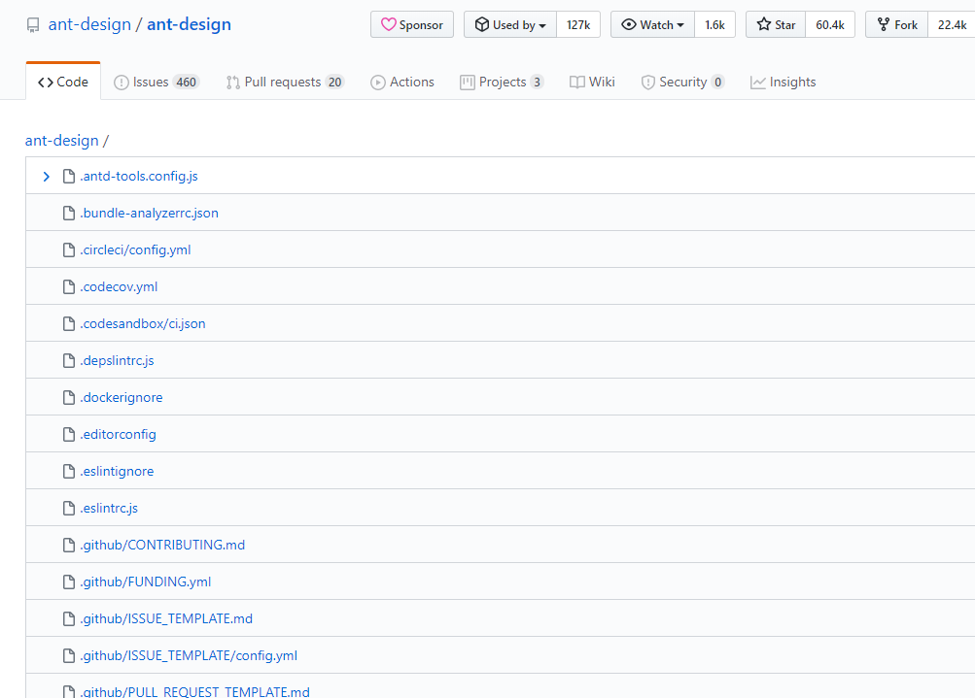Viewport: 975px width, 698px height.
Task: Open .circleci/config.yml file
Action: point(135,249)
